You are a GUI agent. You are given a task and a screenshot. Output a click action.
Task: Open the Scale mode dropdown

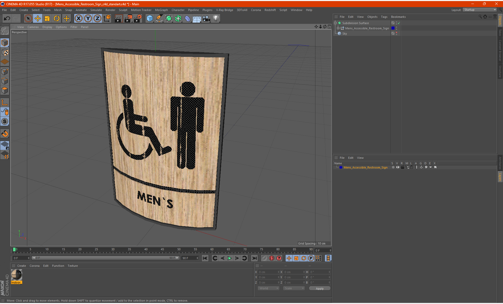(294, 288)
